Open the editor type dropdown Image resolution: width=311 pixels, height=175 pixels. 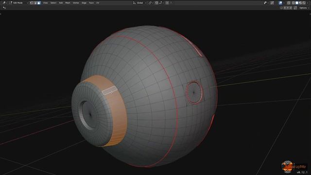pos(4,3)
